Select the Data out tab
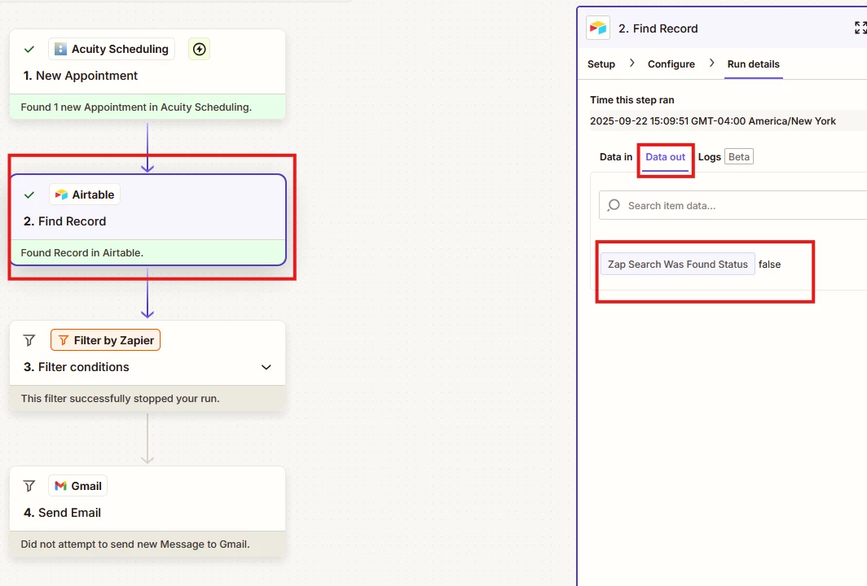The width and height of the screenshot is (867, 586). click(665, 157)
